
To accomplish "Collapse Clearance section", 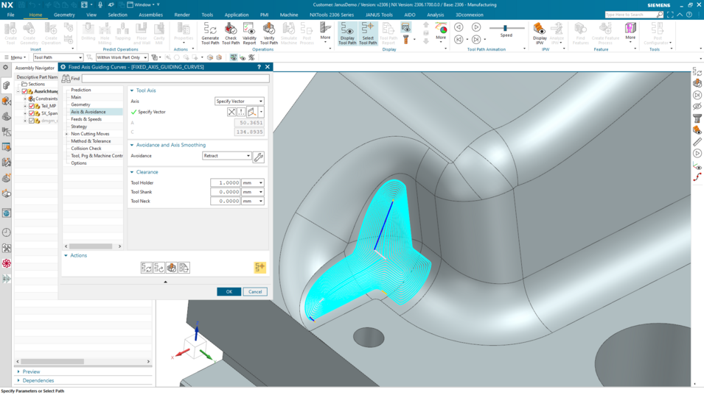I will click(x=132, y=172).
